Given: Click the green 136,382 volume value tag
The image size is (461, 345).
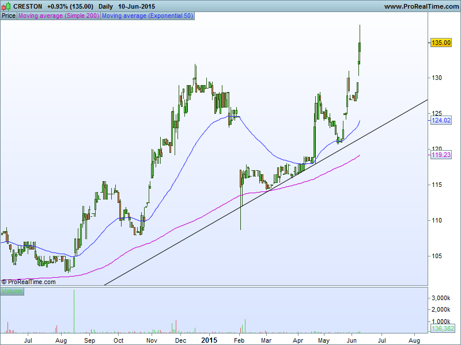Looking at the screenshot, I should pos(443,328).
